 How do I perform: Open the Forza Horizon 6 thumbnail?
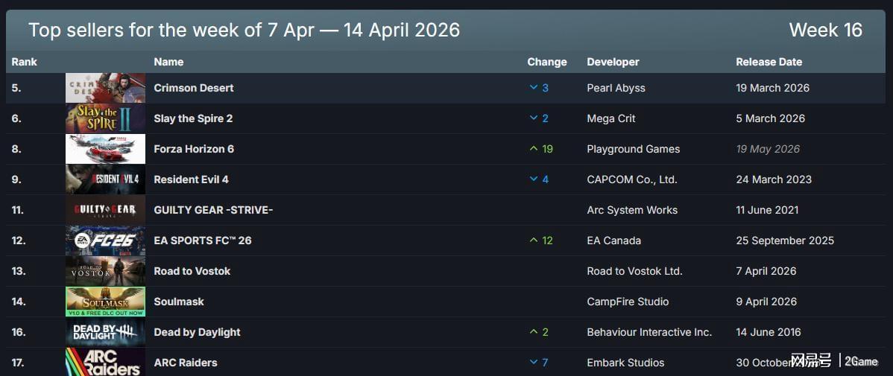coord(105,149)
